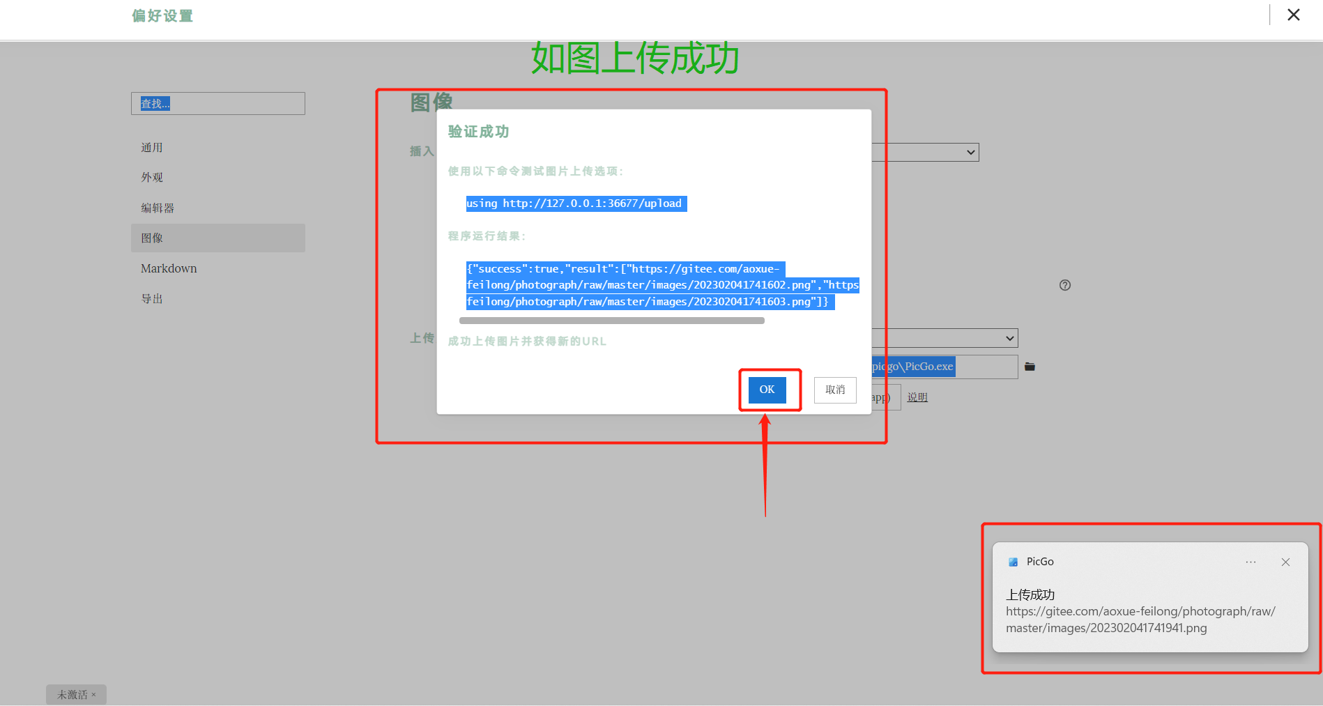Click the 取消 button in the dialog
This screenshot has height=706, width=1323.
[x=835, y=390]
